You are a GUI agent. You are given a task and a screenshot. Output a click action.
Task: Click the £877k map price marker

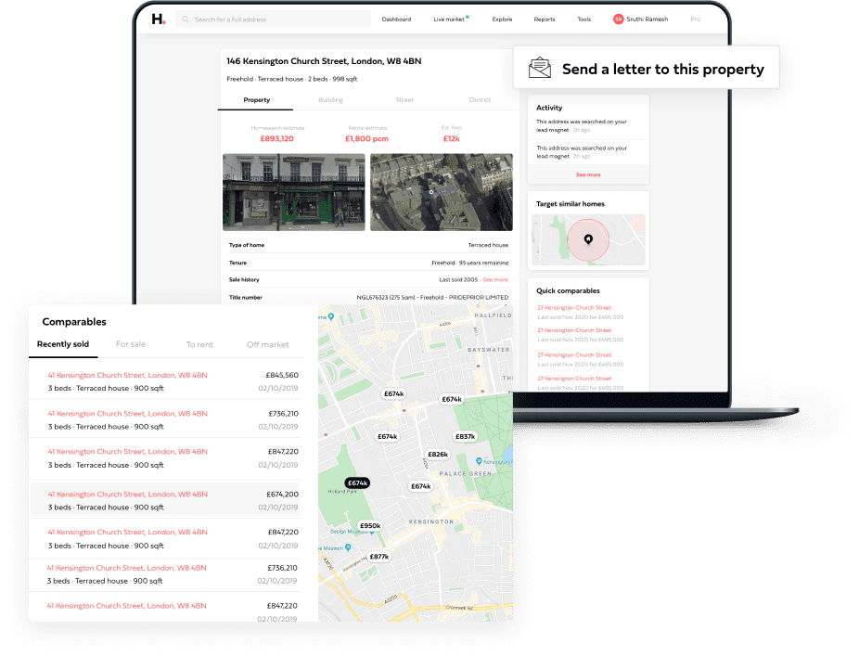(379, 557)
